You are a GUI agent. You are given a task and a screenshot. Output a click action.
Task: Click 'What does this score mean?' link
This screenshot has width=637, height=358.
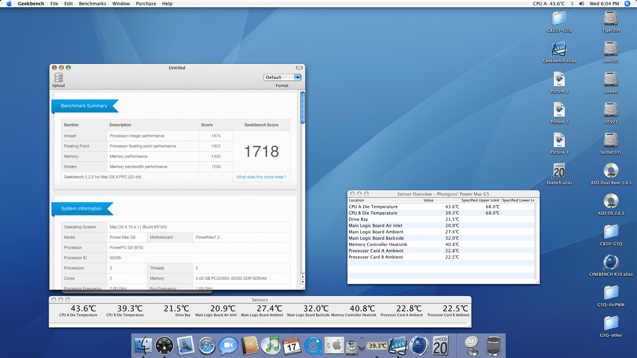[261, 177]
